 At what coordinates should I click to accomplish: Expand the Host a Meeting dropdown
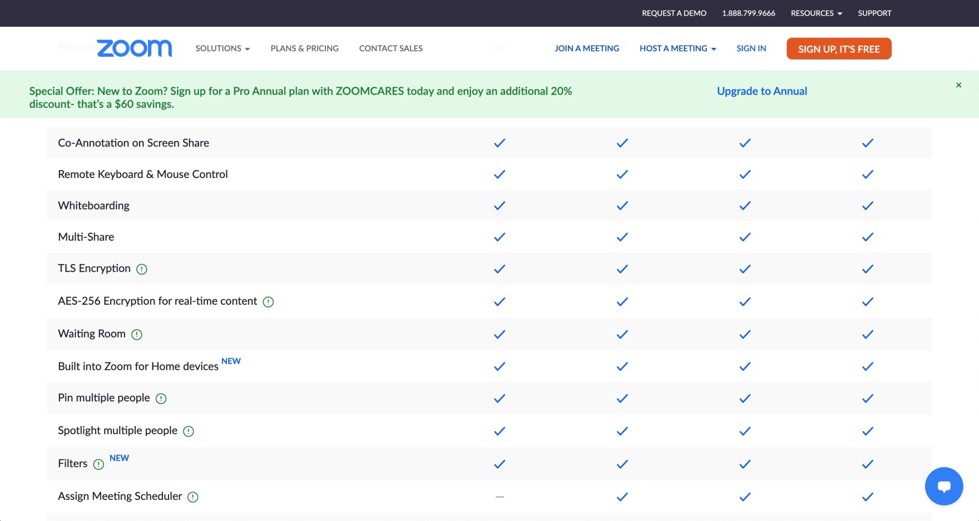pyautogui.click(x=678, y=48)
